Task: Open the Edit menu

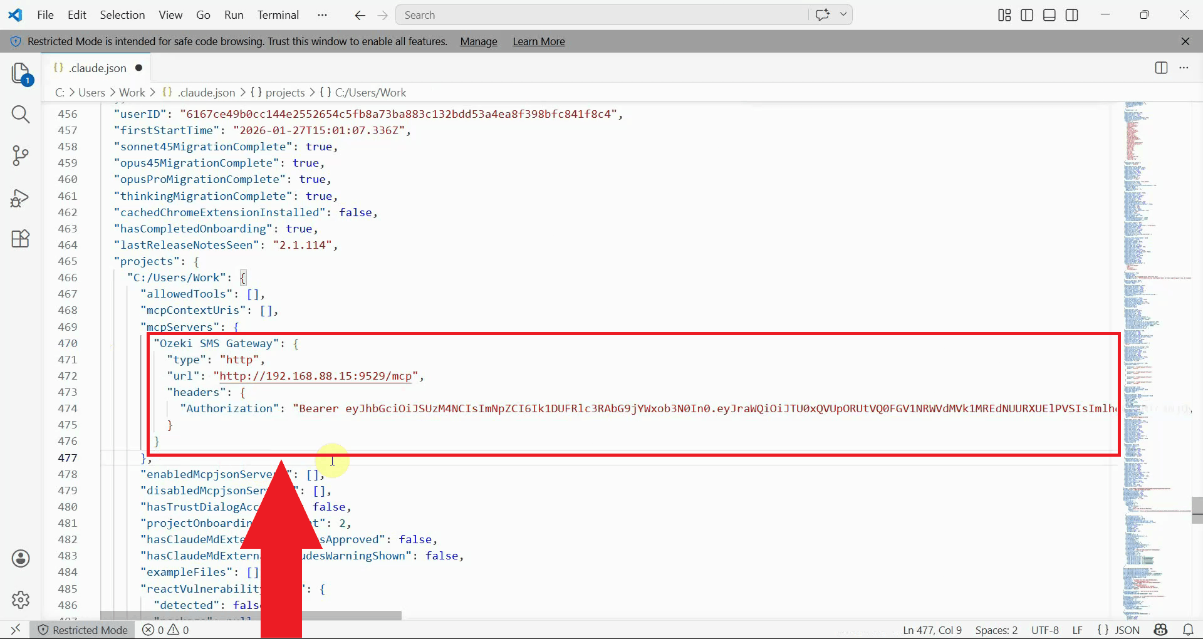Action: pos(77,15)
